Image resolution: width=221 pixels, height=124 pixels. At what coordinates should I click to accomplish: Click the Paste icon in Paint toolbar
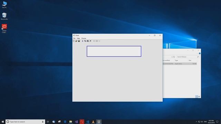click(x=88, y=41)
